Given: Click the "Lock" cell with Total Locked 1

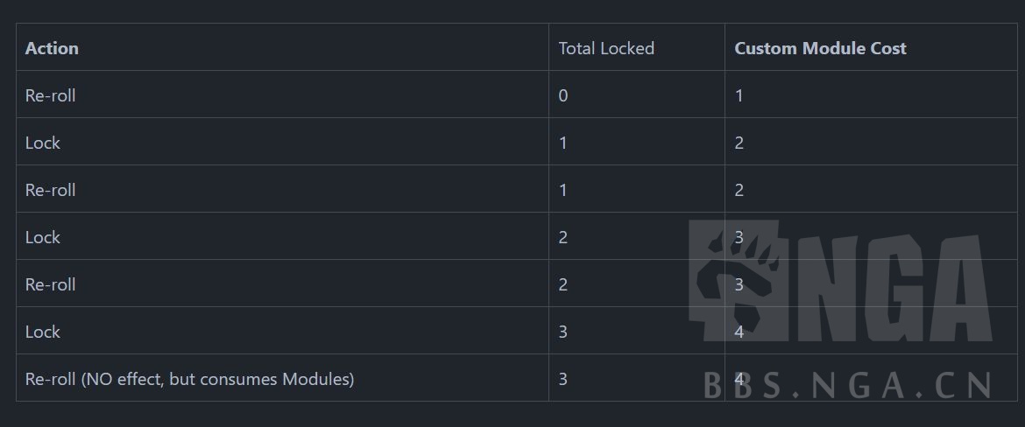Looking at the screenshot, I should [x=42, y=143].
